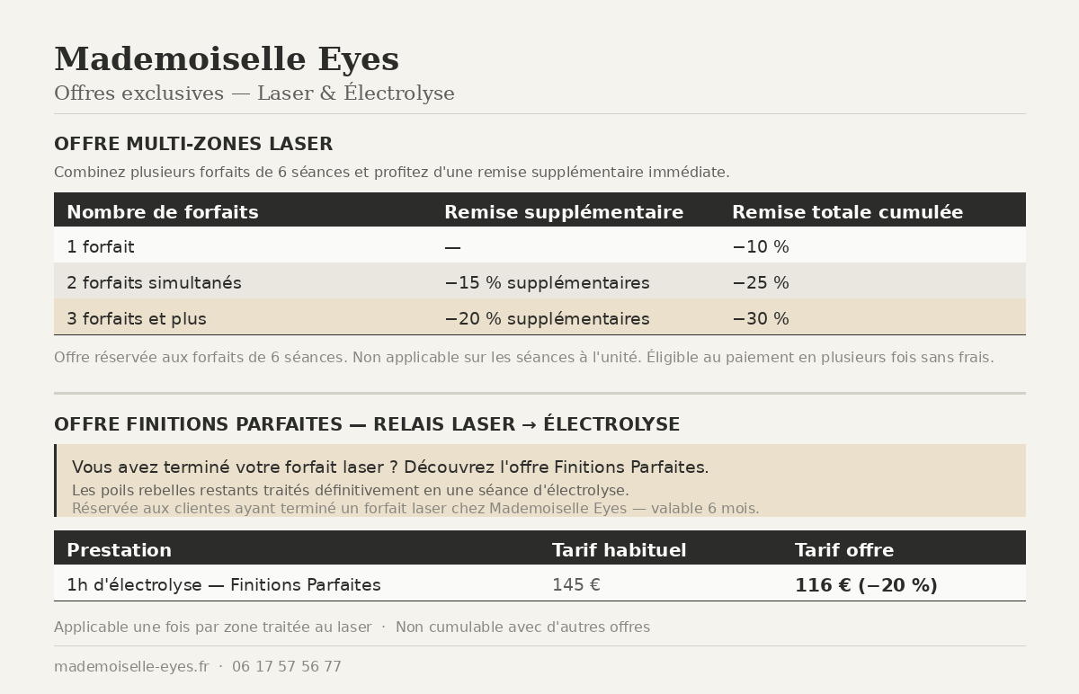Click the Mademoiselle Eyes title
This screenshot has height=694, width=1079.
click(226, 59)
